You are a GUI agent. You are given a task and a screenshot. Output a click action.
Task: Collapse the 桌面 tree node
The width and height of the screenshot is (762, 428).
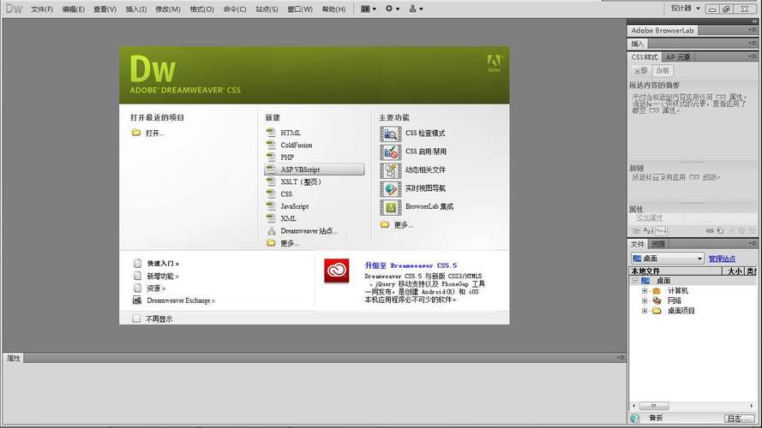pyautogui.click(x=635, y=281)
